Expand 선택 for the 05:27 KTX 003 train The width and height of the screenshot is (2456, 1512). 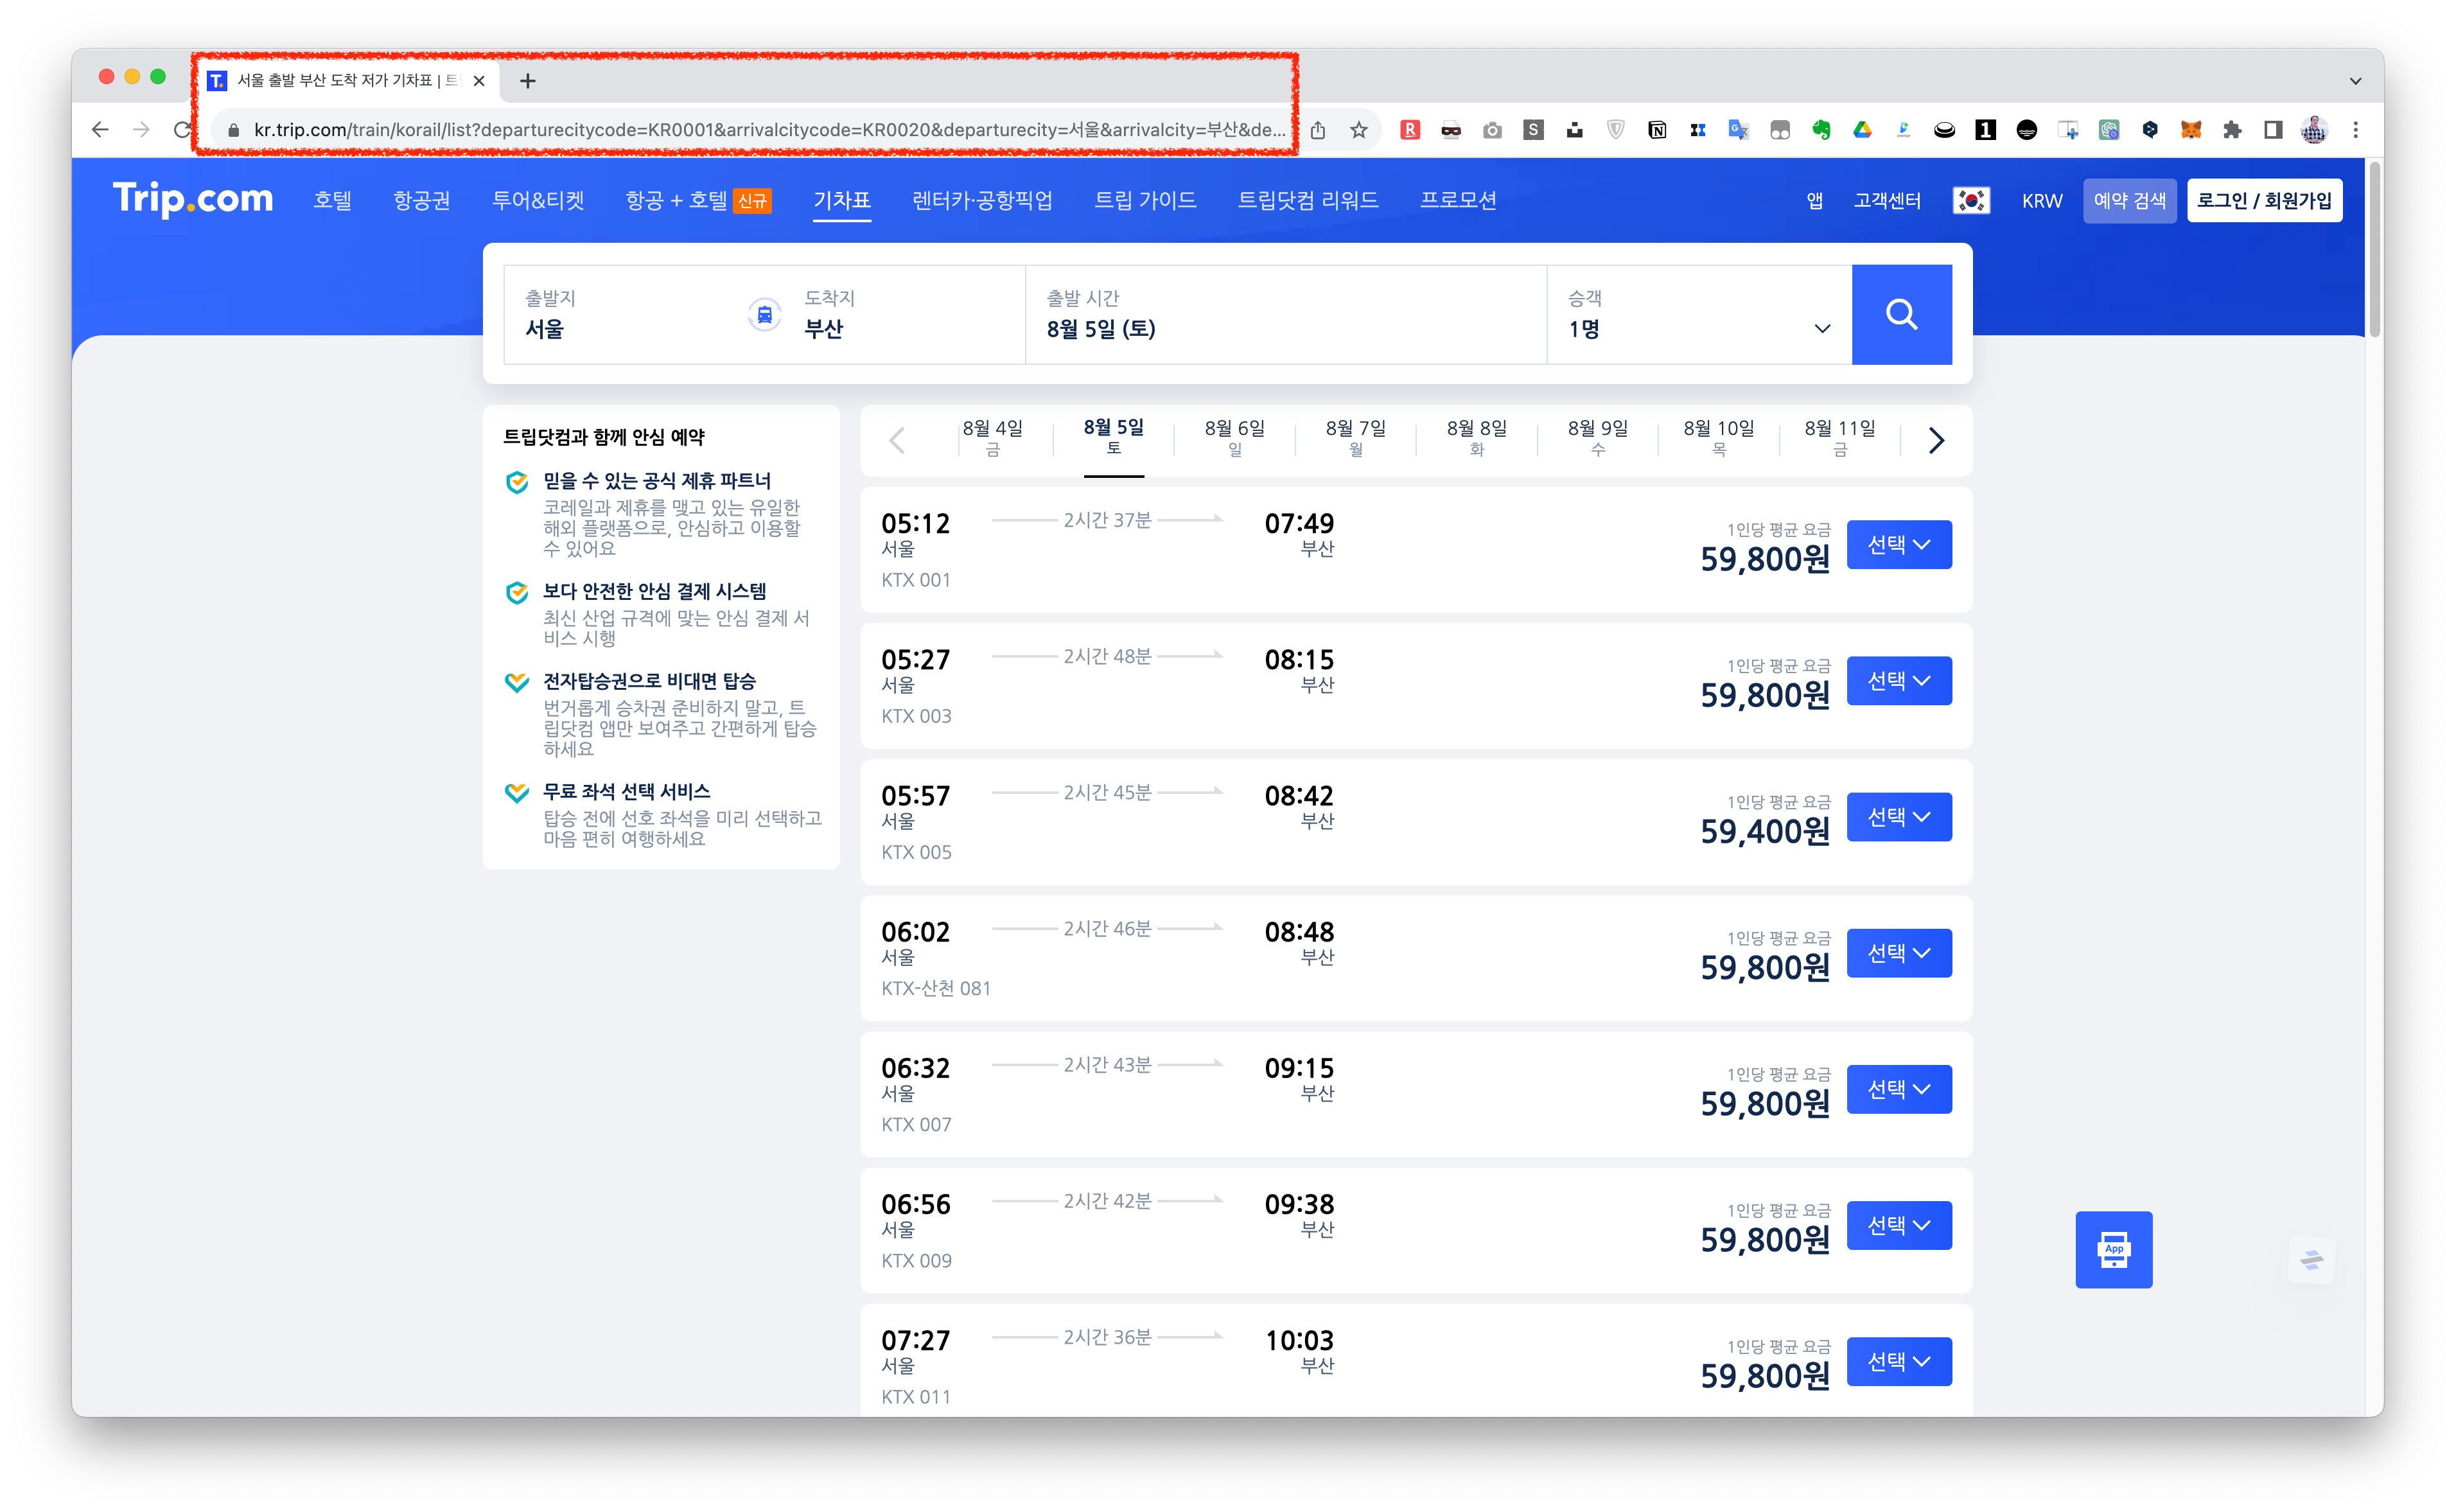tap(1899, 680)
